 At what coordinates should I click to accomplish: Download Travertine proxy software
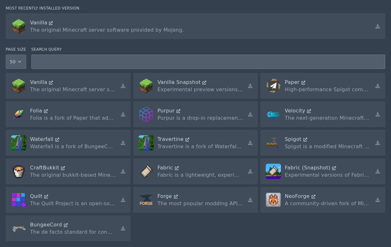(250, 143)
